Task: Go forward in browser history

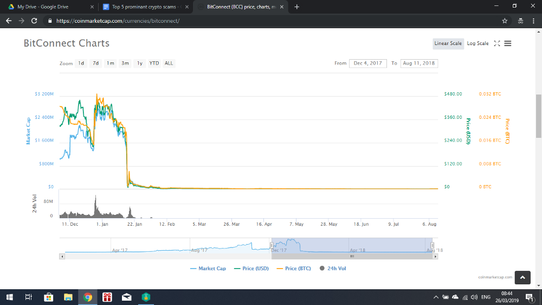Action: [x=22, y=21]
